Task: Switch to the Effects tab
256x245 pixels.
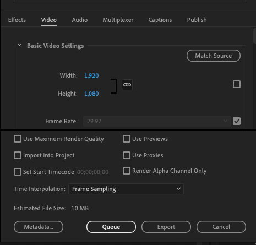Action: point(17,20)
